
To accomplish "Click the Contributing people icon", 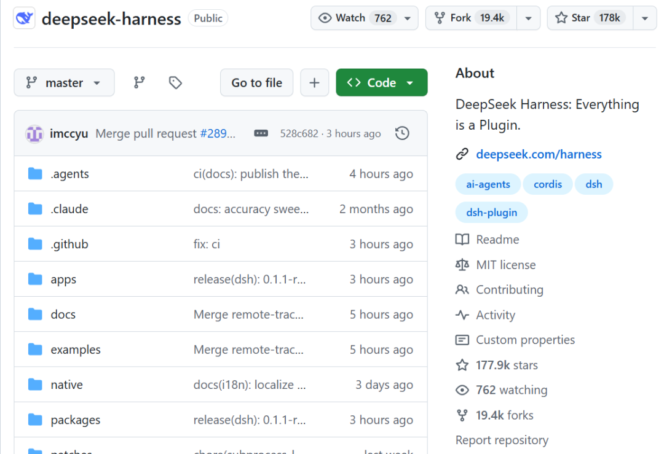I will (462, 290).
